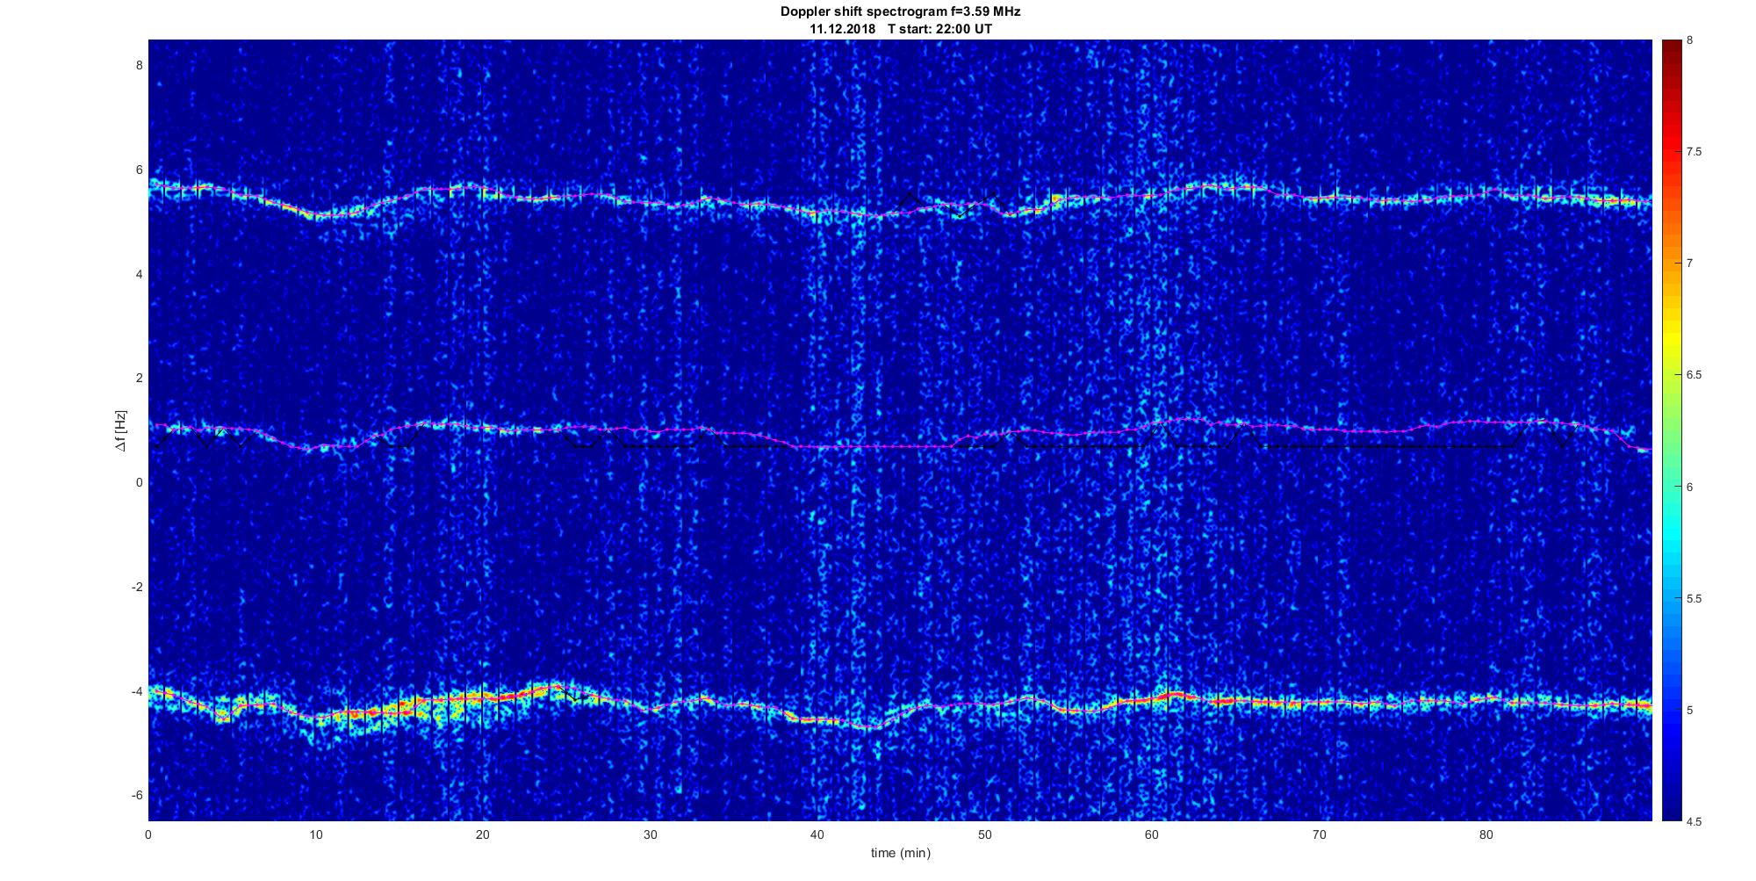Click the colorbar tick label '4.5'
The height and width of the screenshot is (881, 1756).
click(1694, 821)
